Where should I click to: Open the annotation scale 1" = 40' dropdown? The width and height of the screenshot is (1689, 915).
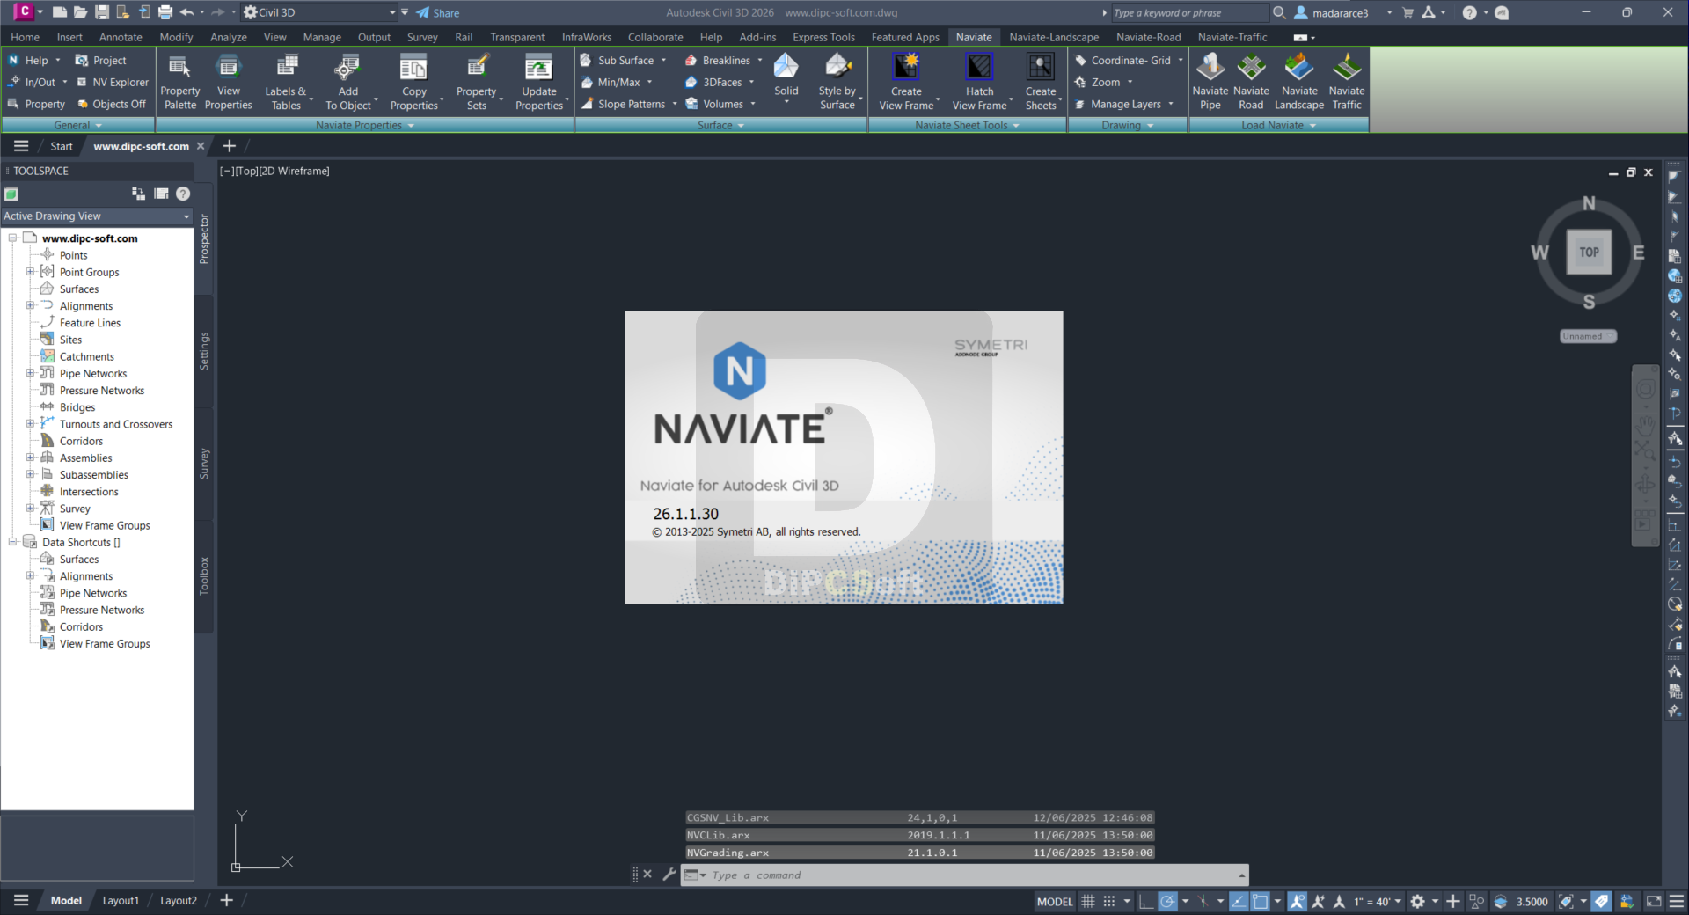click(1378, 901)
